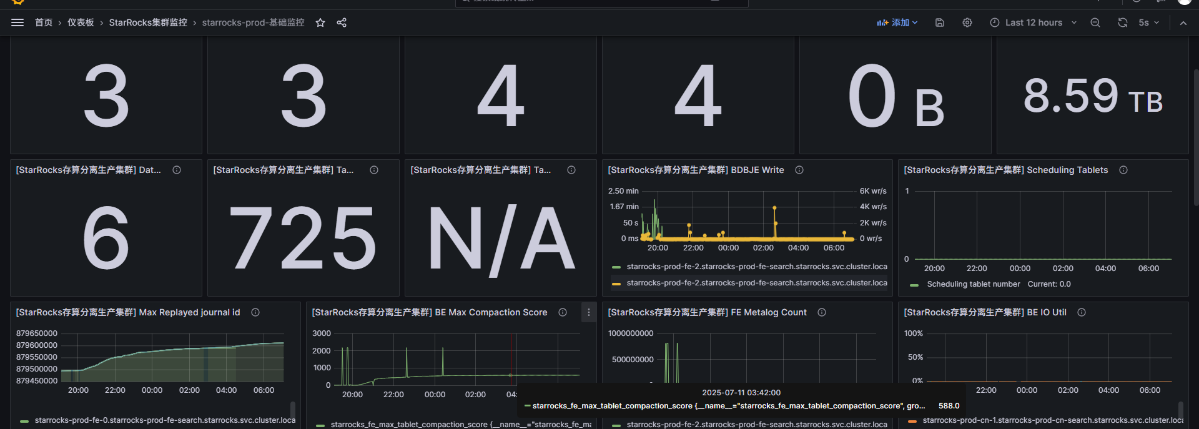Click the N/A stat value
The image size is (1199, 429).
(x=501, y=240)
